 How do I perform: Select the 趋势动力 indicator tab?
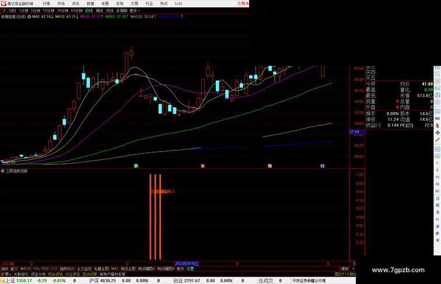point(67,269)
